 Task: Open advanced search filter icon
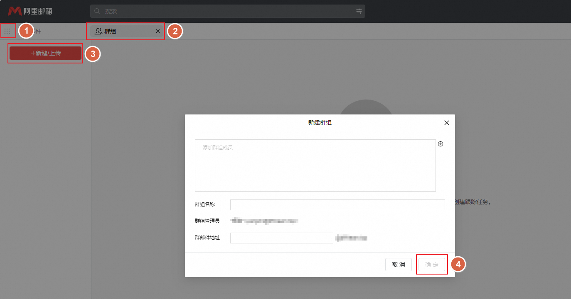(x=359, y=11)
